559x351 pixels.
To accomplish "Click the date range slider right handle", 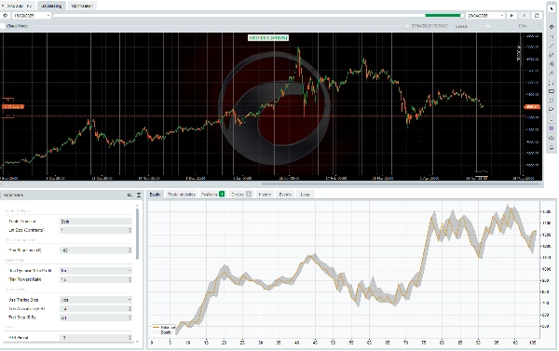I will click(x=462, y=16).
